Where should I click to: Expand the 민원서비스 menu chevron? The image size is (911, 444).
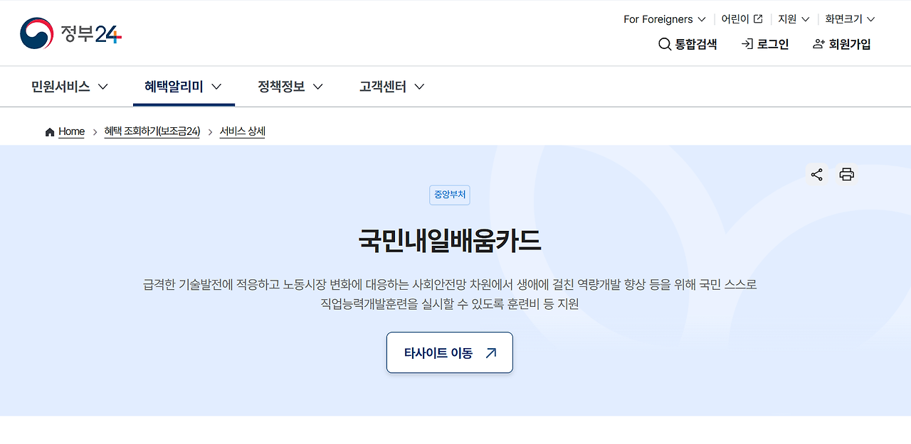[x=102, y=87]
